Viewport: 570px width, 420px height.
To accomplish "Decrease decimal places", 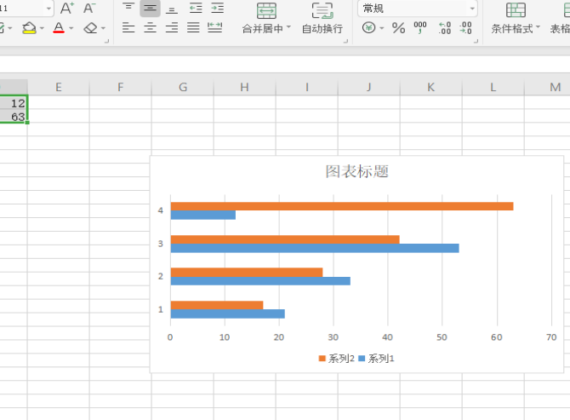I will [x=465, y=27].
